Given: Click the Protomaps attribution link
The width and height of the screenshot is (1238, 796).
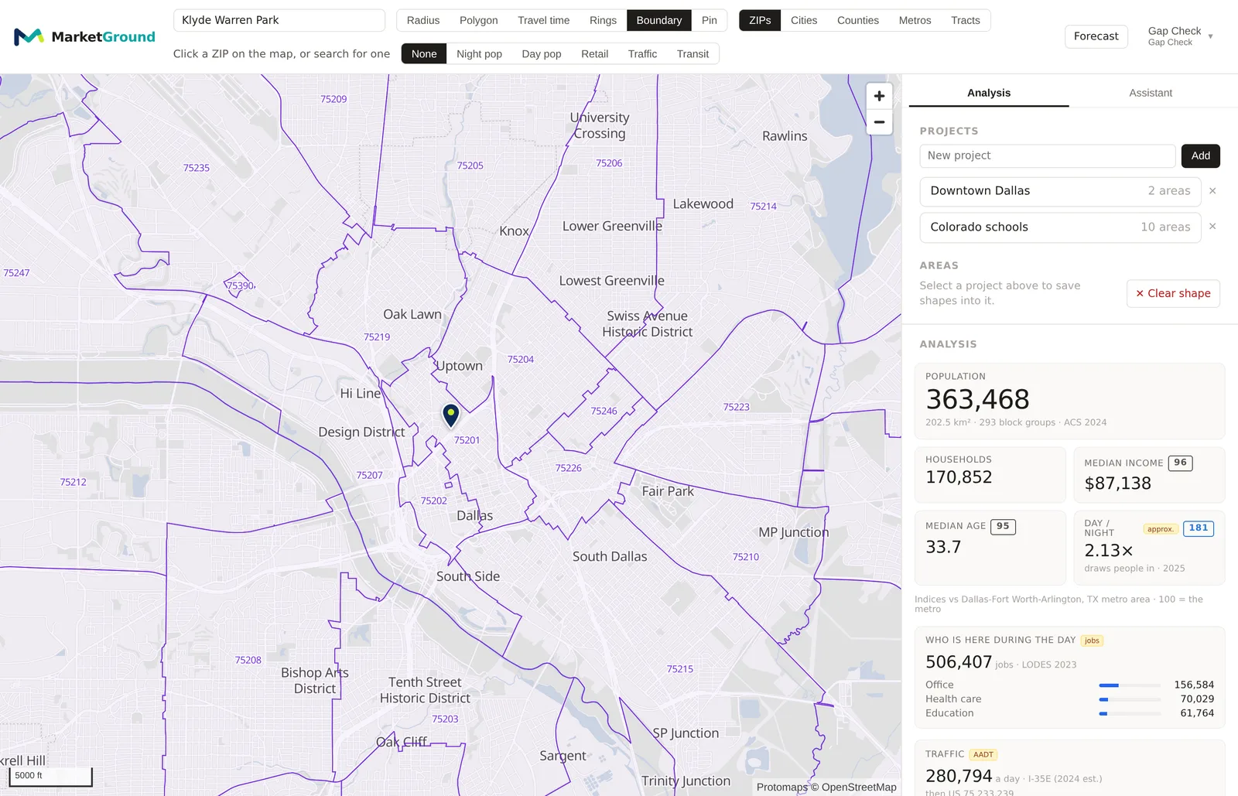Looking at the screenshot, I should [x=781, y=787].
